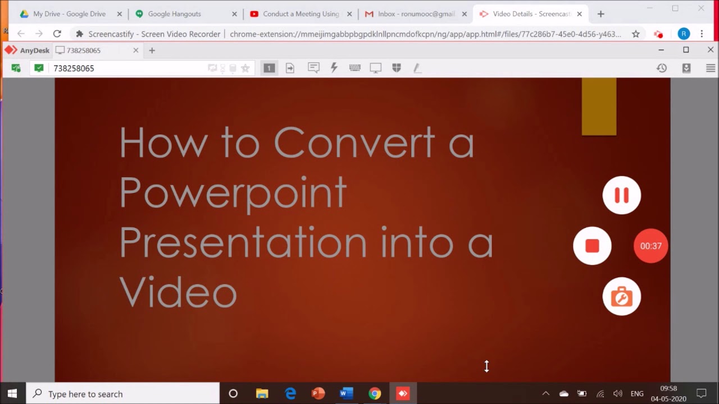
Task: Open AnyDesk actions lightning icon
Action: click(x=334, y=68)
